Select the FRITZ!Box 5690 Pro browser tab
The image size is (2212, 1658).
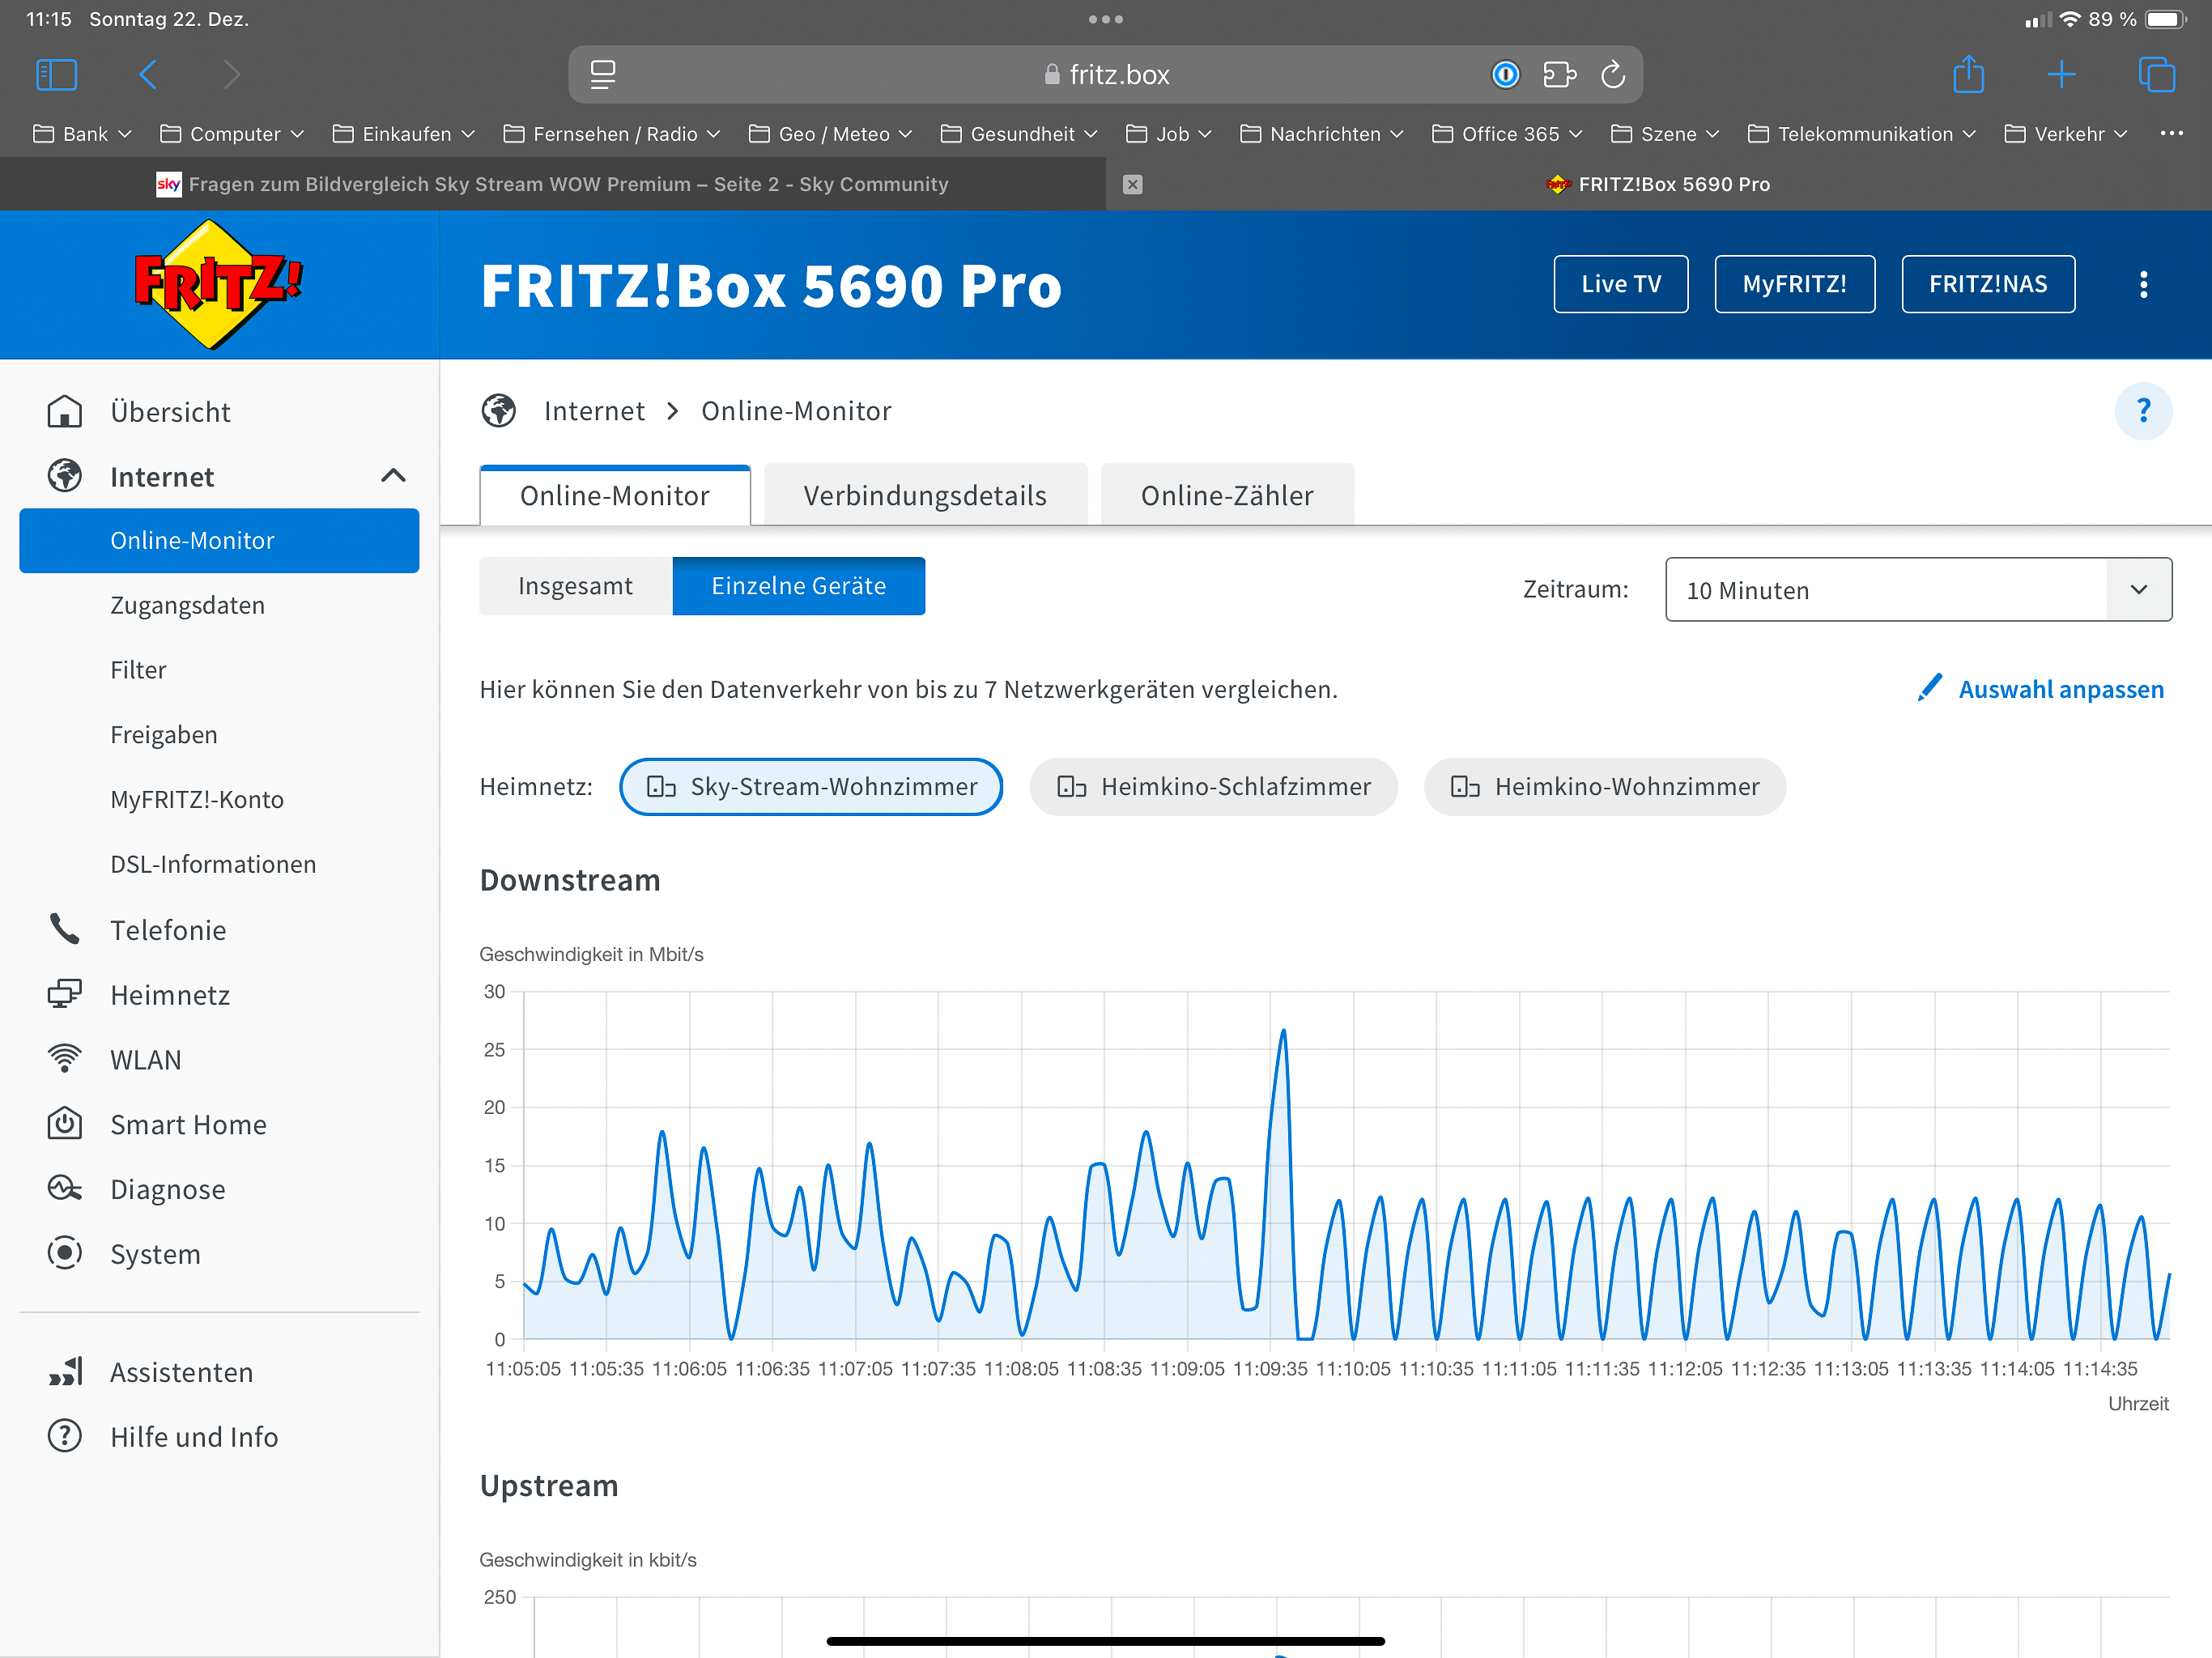click(x=1658, y=184)
